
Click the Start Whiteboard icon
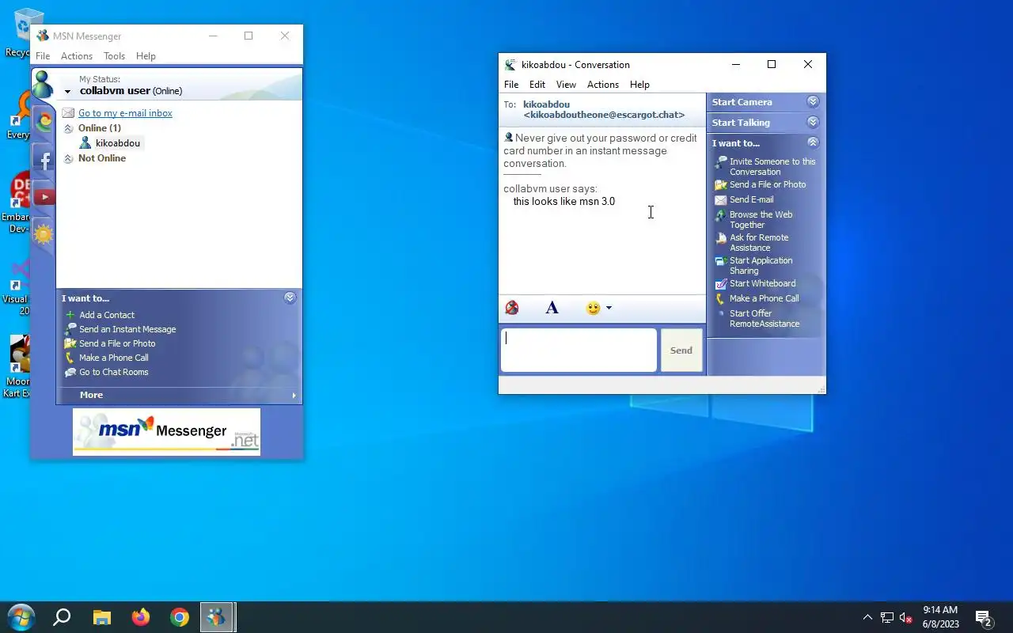click(720, 284)
